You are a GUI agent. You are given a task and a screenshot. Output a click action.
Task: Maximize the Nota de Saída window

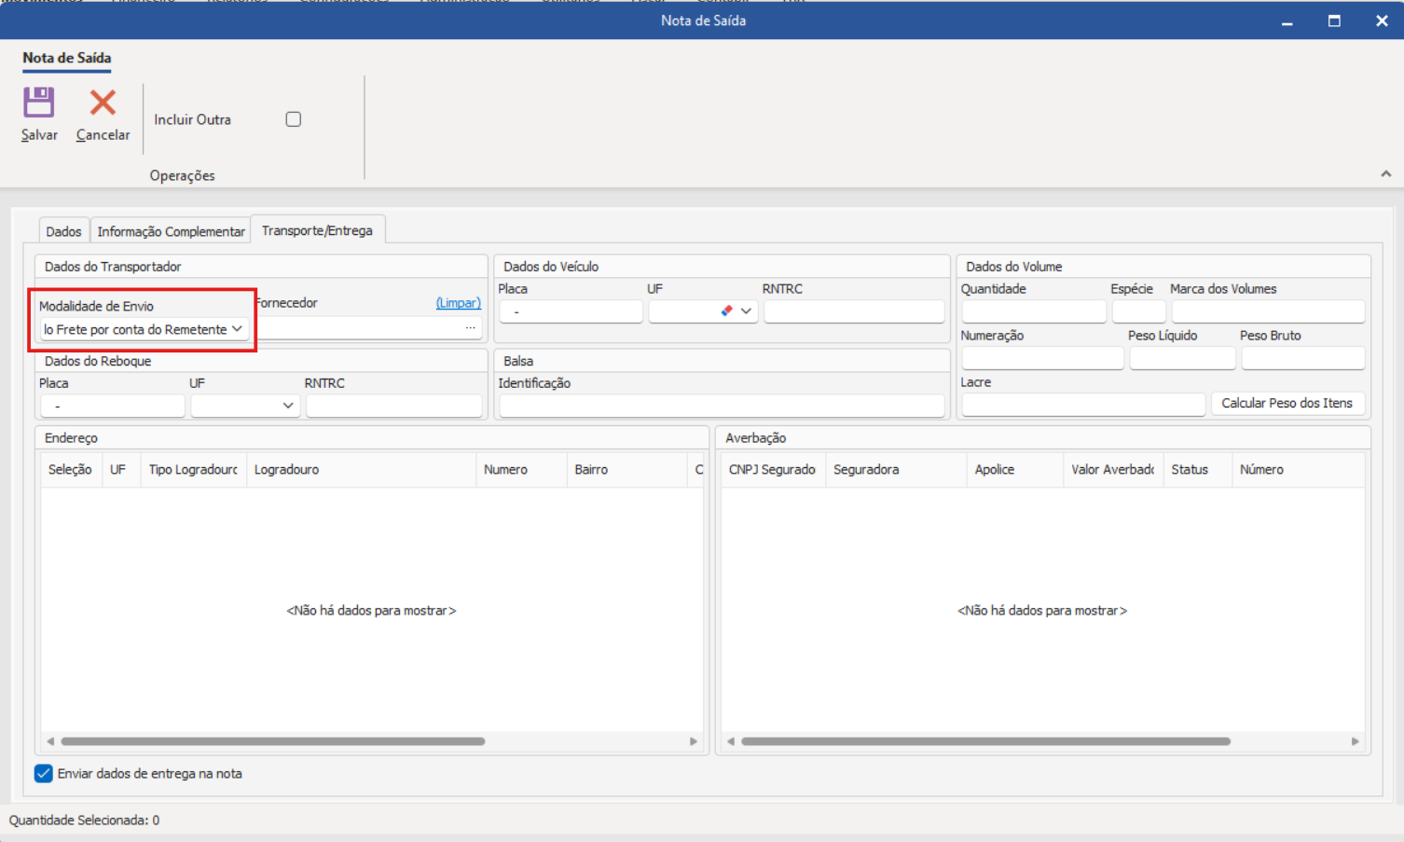pos(1334,21)
